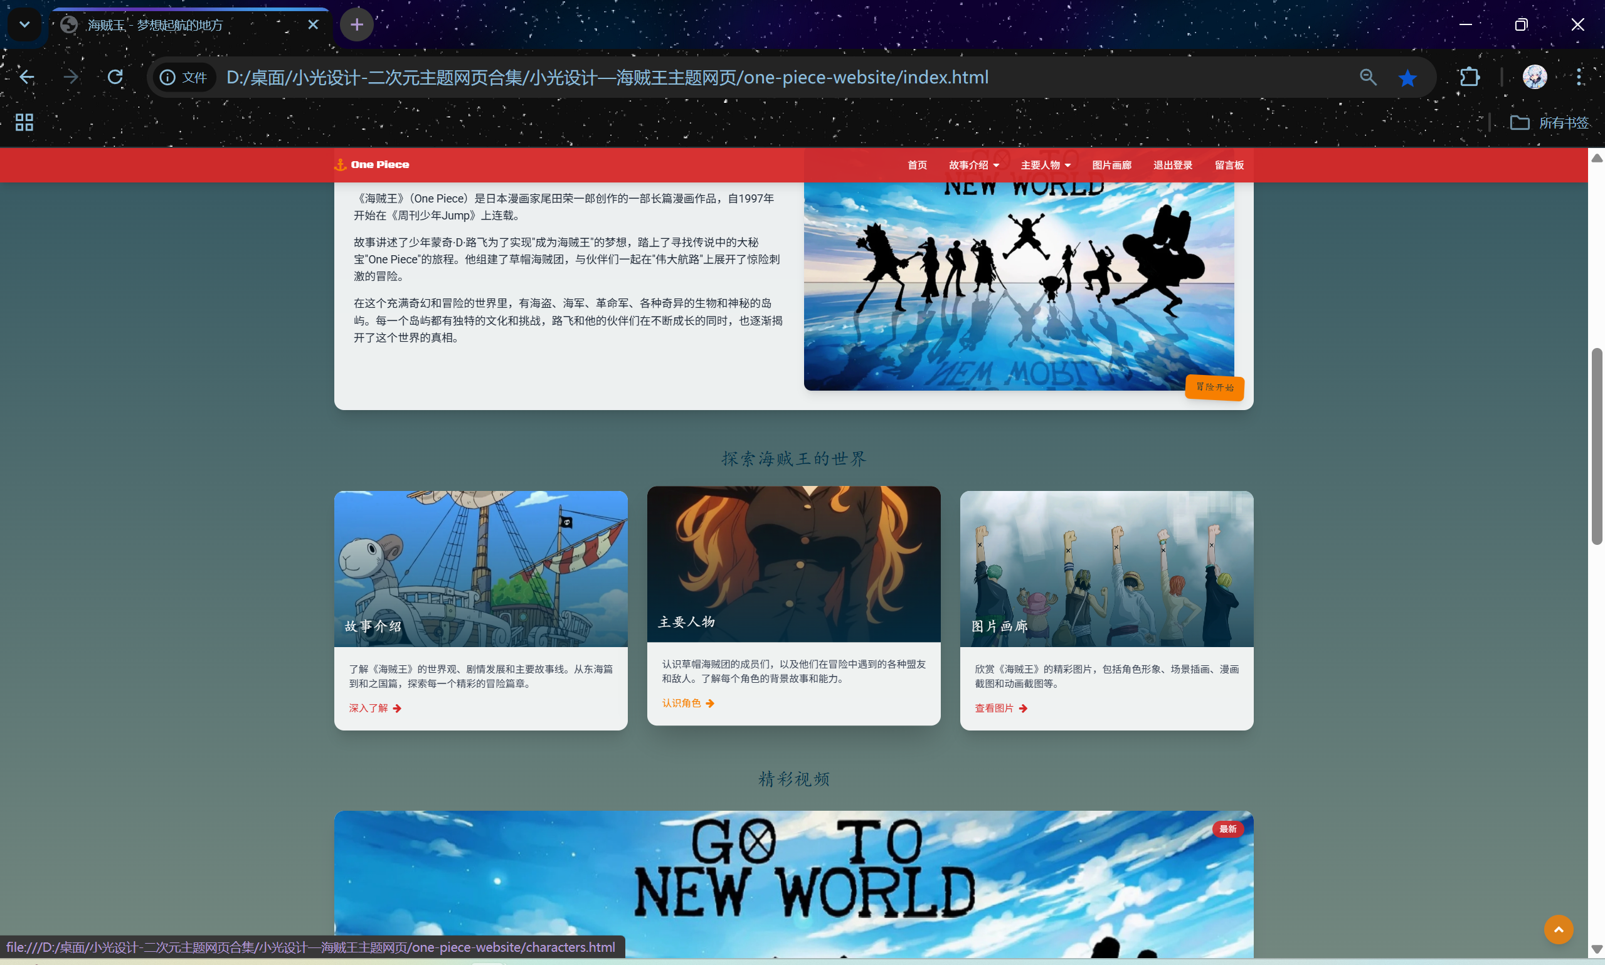This screenshot has width=1605, height=965.
Task: Open the 所有书签 folder
Action: [x=1549, y=122]
